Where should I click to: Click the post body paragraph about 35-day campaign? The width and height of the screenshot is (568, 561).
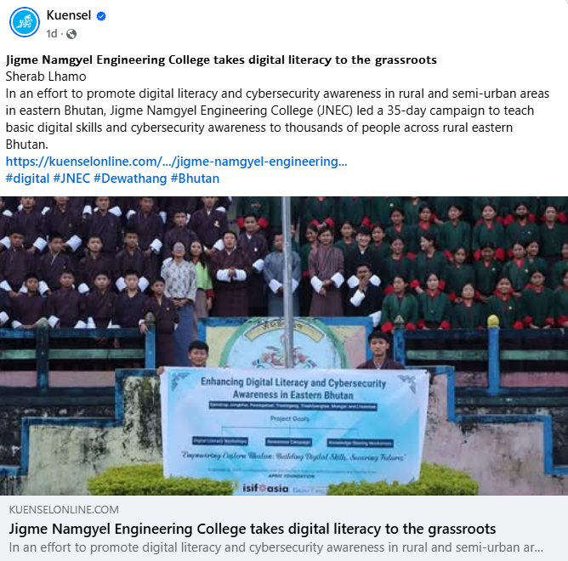click(277, 119)
